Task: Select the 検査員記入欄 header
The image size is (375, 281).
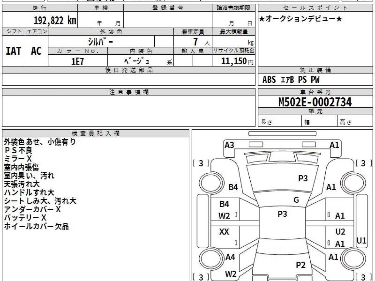Action: 96,133
